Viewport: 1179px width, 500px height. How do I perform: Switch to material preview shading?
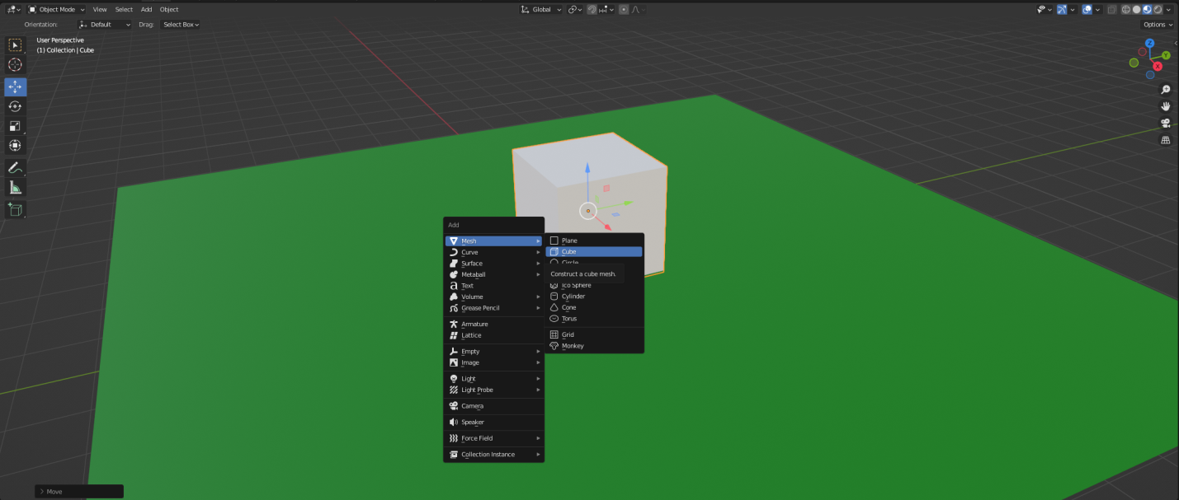[x=1147, y=10]
